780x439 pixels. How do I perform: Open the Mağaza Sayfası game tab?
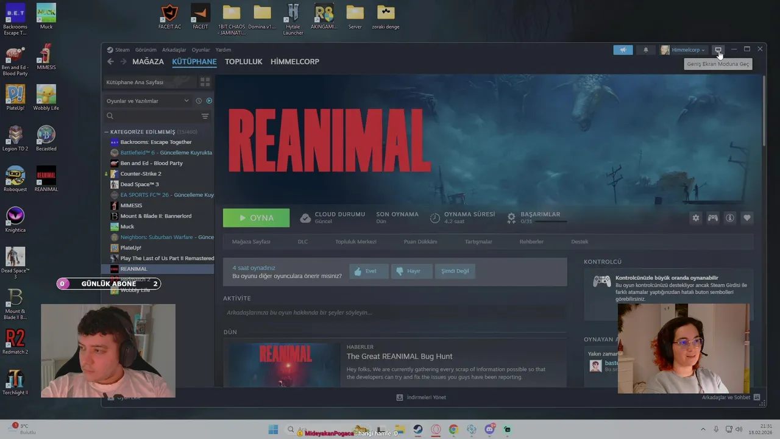click(251, 241)
